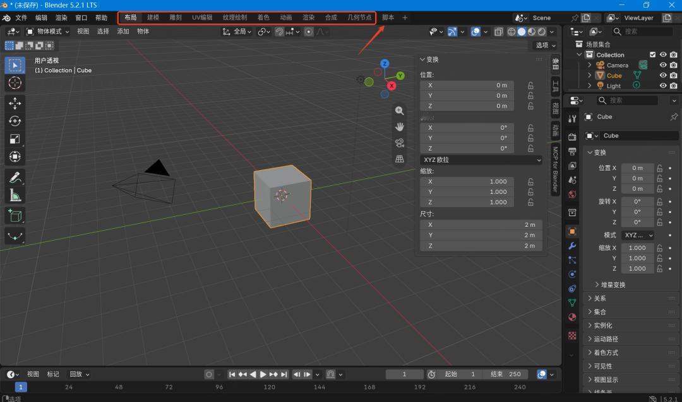Open the Physics properties tab
Image resolution: width=682 pixels, height=402 pixels.
pyautogui.click(x=572, y=274)
